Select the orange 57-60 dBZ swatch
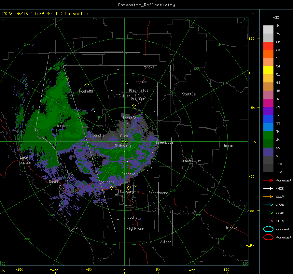Screen dimensions: 293x274 [x=268, y=54]
